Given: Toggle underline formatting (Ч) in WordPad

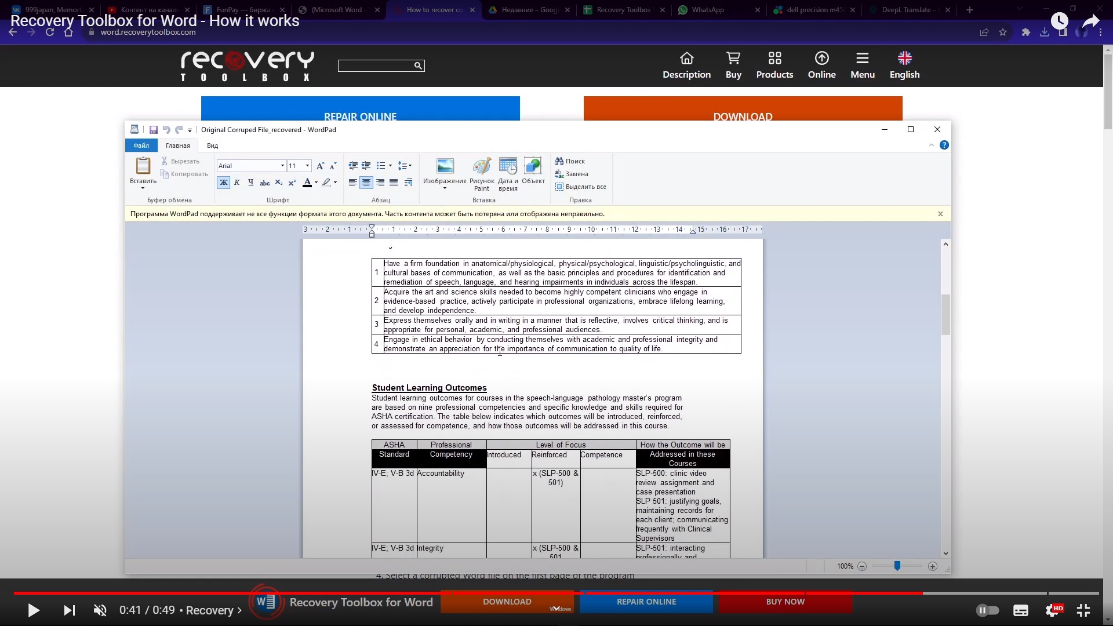Looking at the screenshot, I should pos(251,183).
